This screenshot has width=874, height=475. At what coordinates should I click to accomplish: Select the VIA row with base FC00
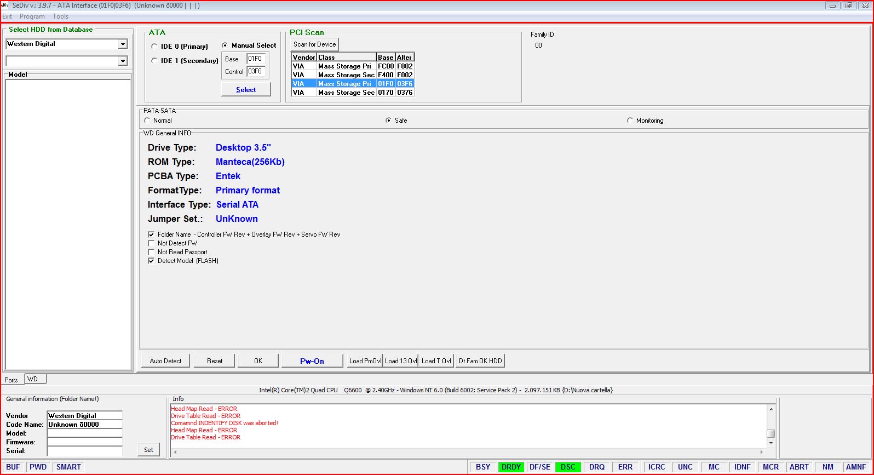[352, 66]
